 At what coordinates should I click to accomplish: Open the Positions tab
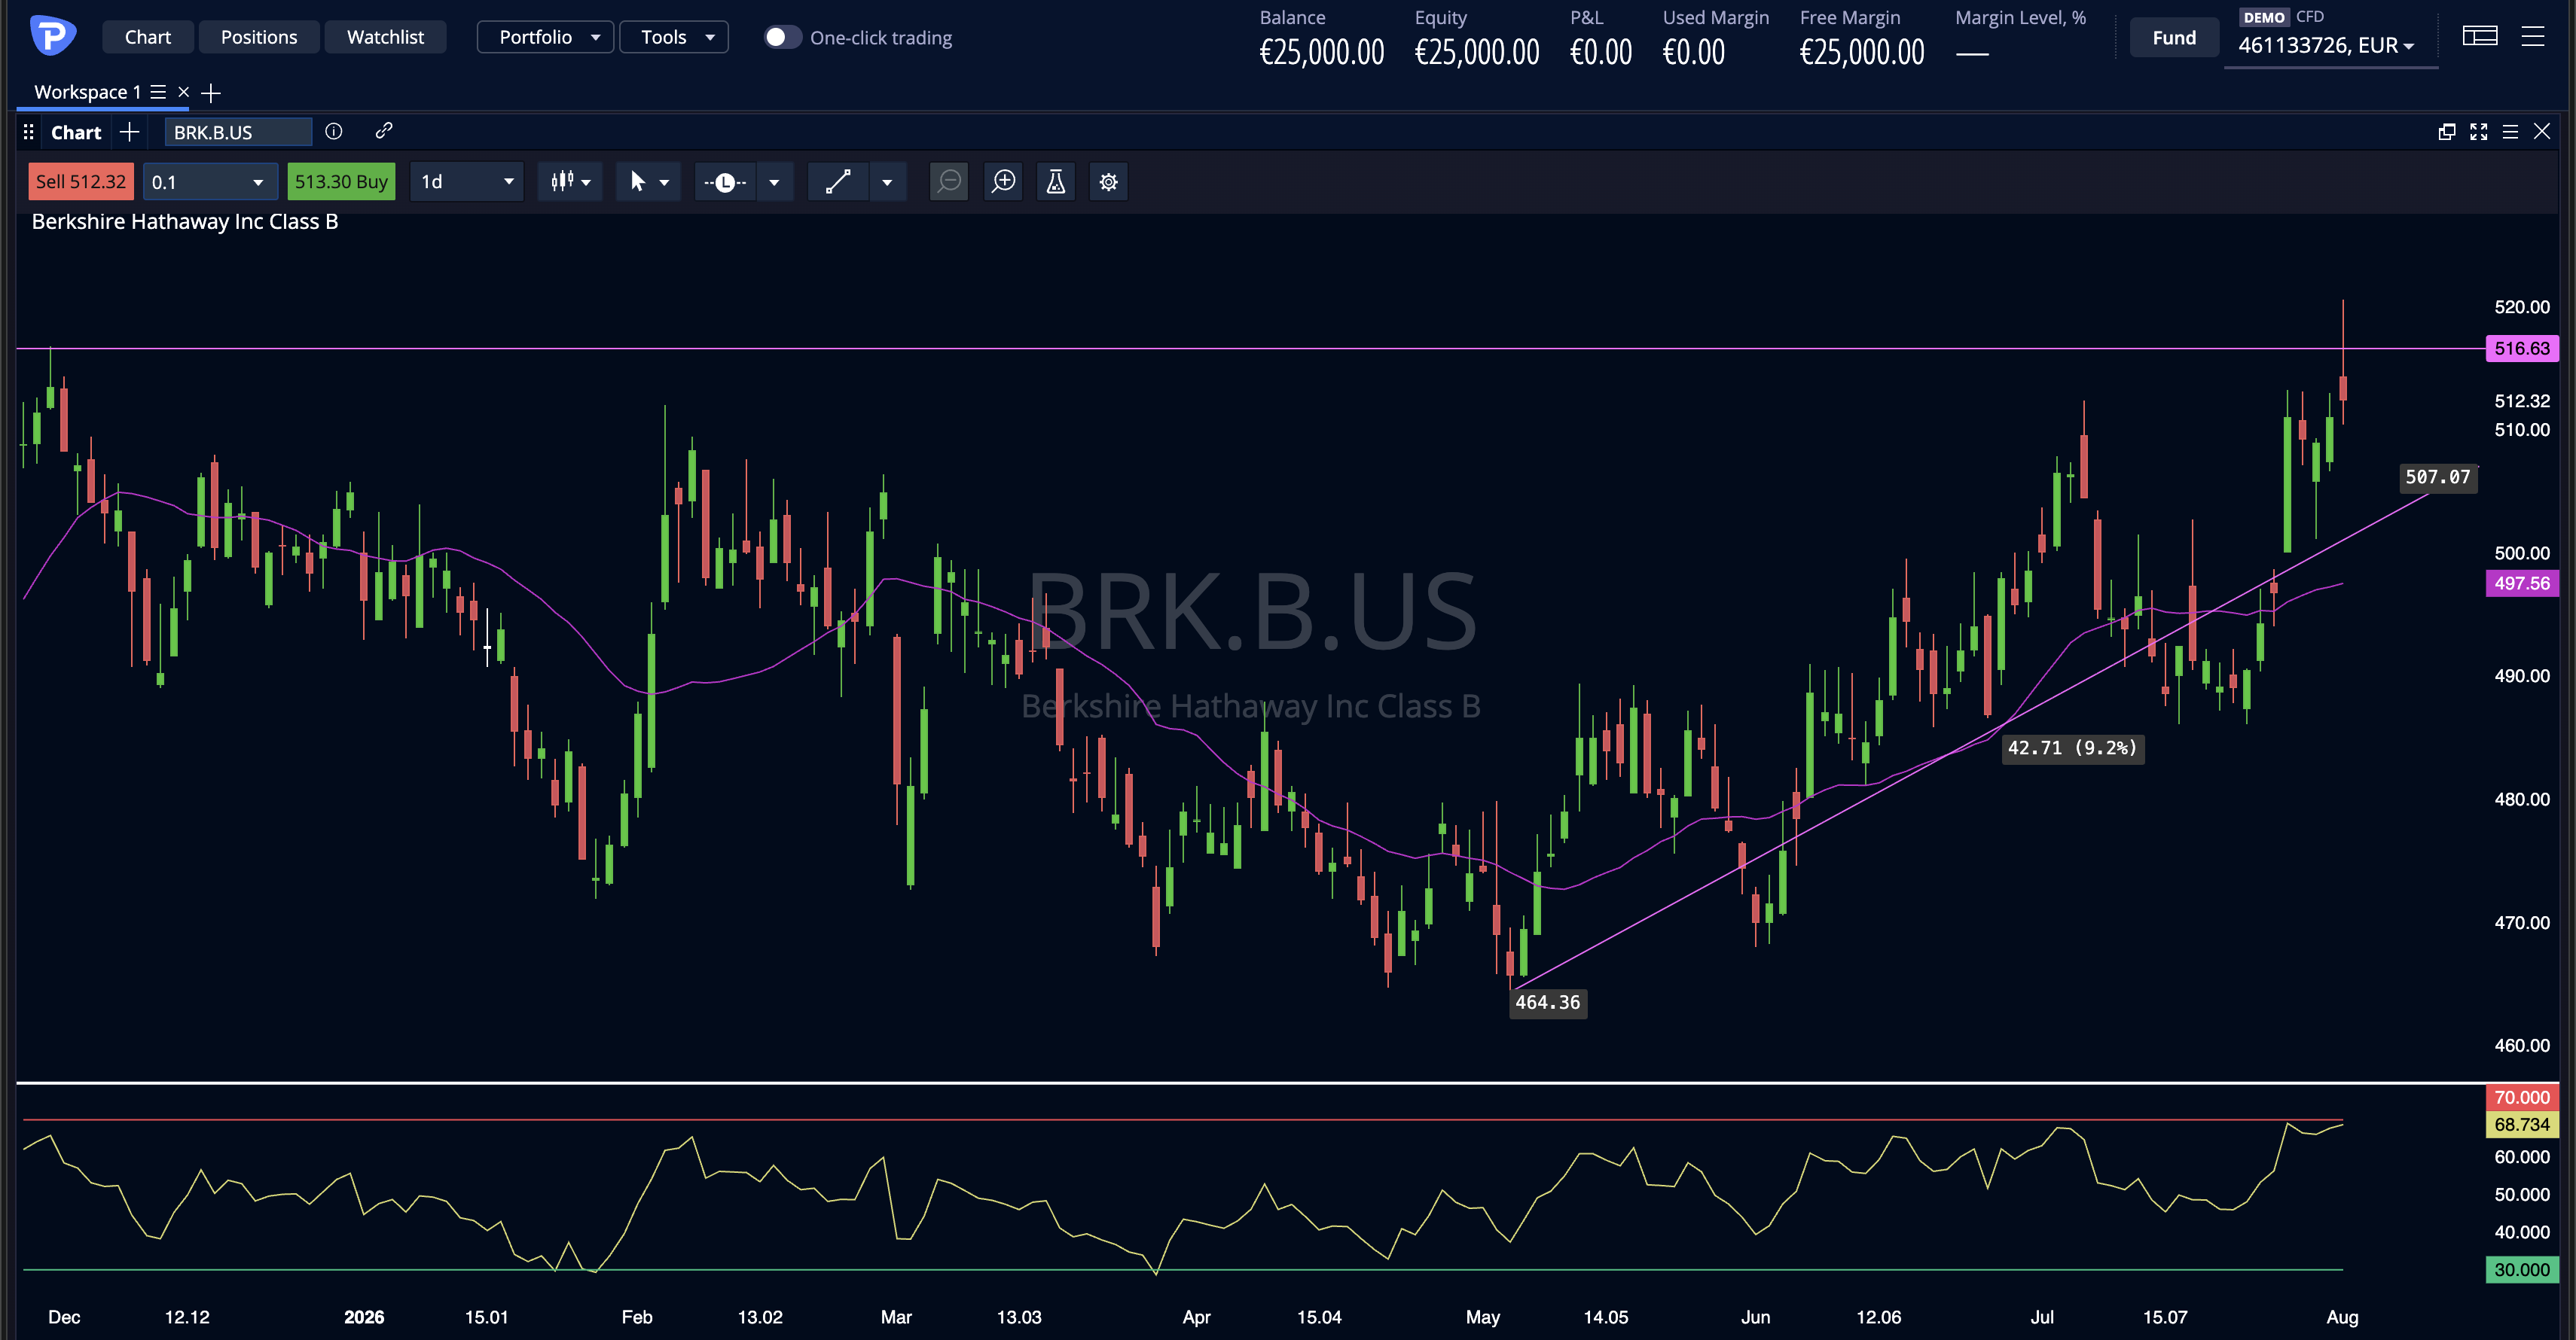click(x=259, y=37)
